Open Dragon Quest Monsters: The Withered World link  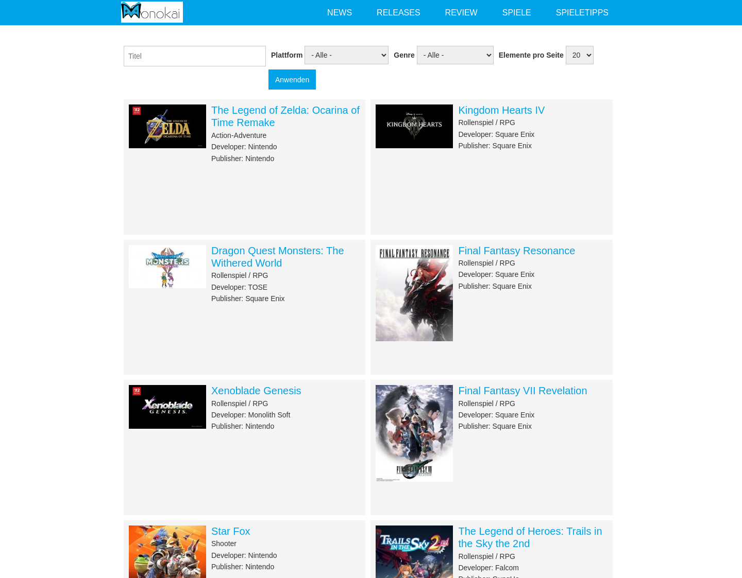[277, 257]
